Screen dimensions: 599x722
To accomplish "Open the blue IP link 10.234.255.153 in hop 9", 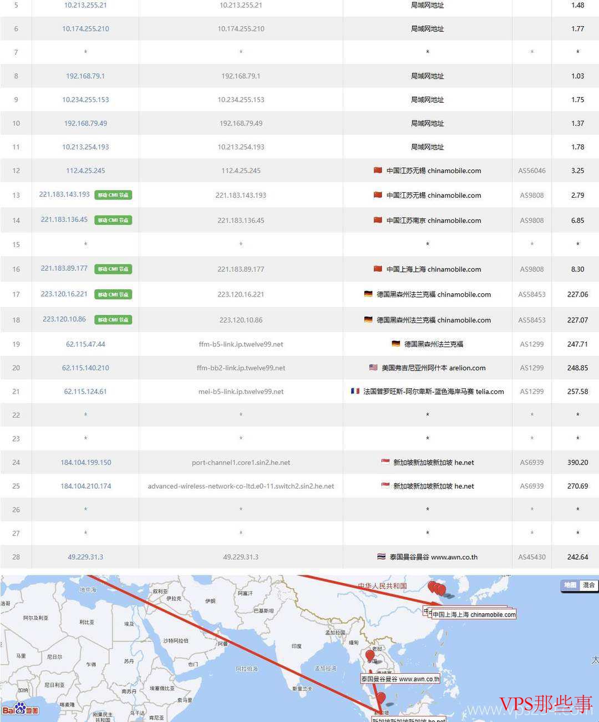I will point(85,99).
